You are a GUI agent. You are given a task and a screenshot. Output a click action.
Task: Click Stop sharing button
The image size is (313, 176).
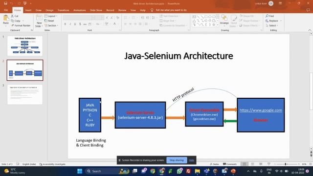[x=177, y=160]
